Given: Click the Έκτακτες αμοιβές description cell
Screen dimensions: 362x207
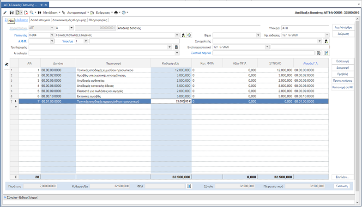Looking at the screenshot, I should 114,96.
